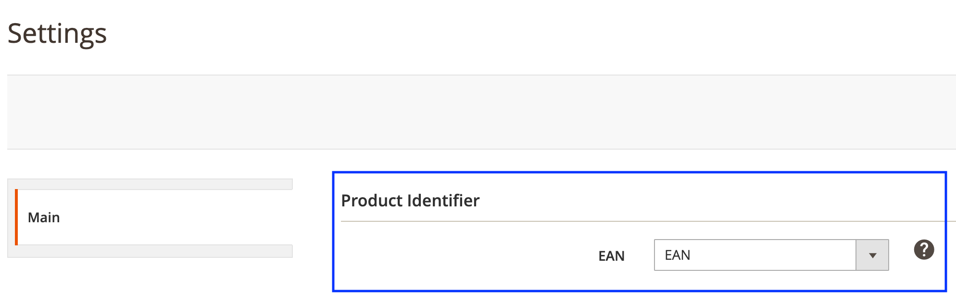Expand the EAN attribute selector
Image resolution: width=956 pixels, height=305 pixels.
(871, 255)
